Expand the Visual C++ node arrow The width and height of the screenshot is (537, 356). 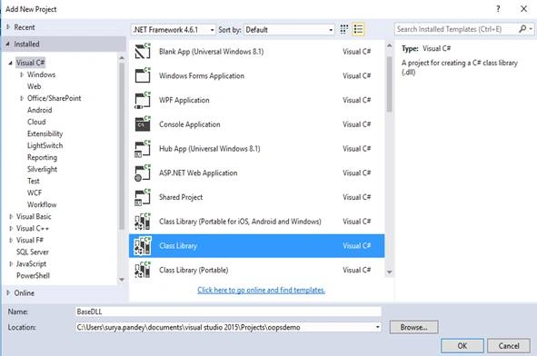pyautogui.click(x=11, y=228)
